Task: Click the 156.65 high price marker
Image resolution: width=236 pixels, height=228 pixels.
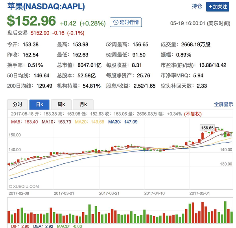Action: 207,128
